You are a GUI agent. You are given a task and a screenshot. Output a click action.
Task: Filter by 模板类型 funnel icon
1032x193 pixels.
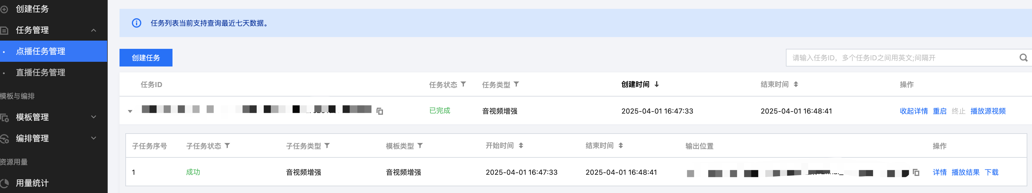(420, 146)
